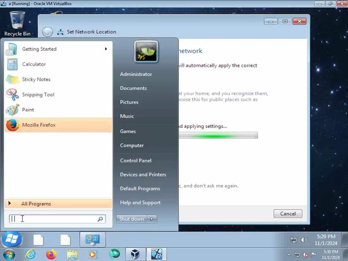Click the first blank document guest taskbar icon
348x261 pixels.
click(38, 240)
